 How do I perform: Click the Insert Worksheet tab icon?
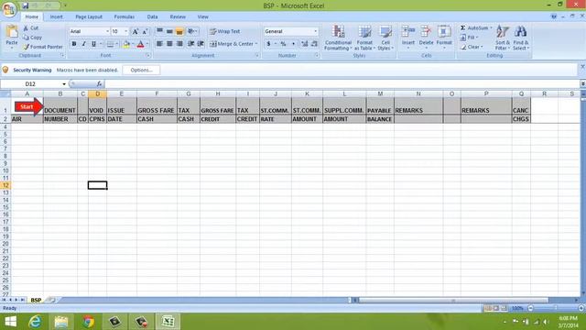click(x=51, y=300)
